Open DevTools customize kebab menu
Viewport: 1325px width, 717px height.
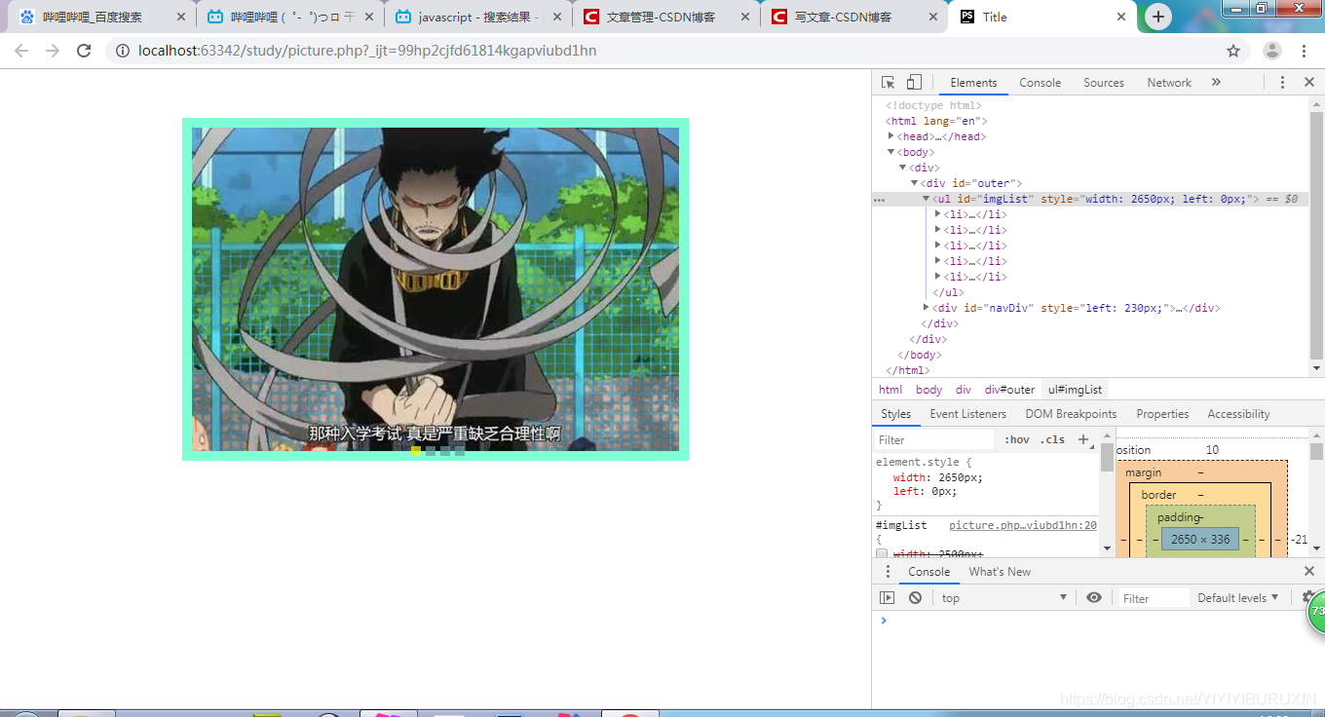[x=1282, y=83]
